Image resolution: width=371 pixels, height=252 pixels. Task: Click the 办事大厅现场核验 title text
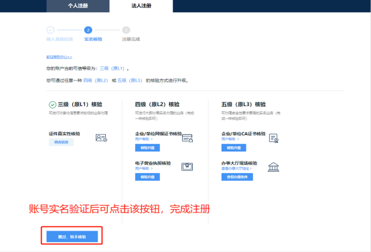click(x=239, y=163)
